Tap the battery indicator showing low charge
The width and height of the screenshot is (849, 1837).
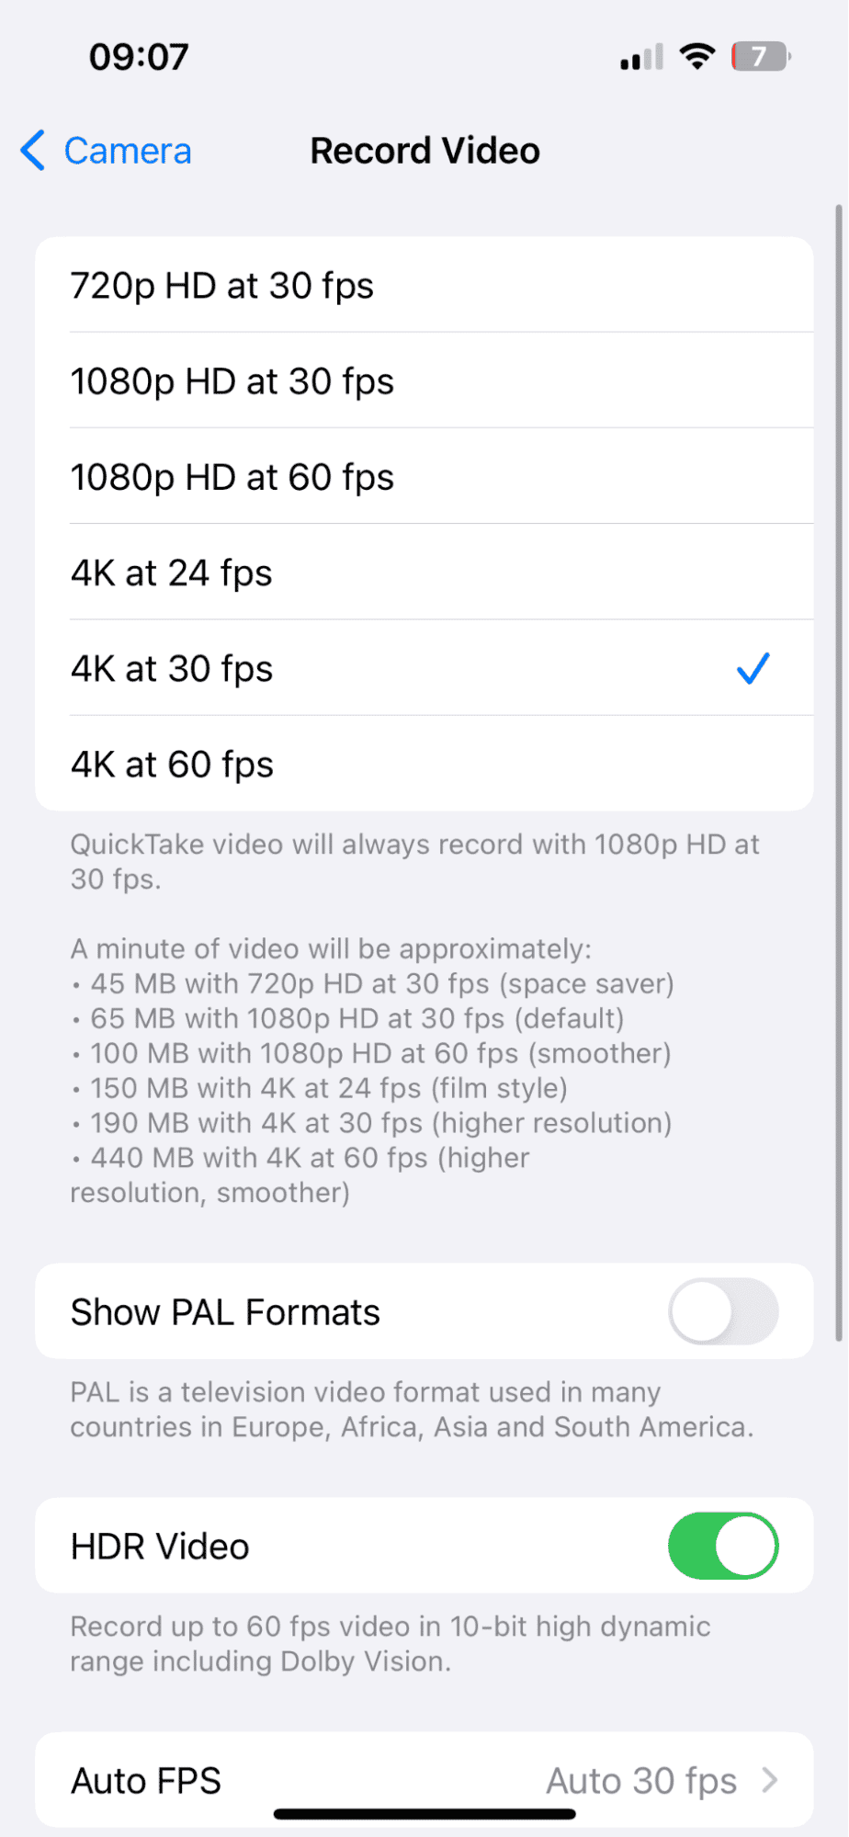point(759,55)
